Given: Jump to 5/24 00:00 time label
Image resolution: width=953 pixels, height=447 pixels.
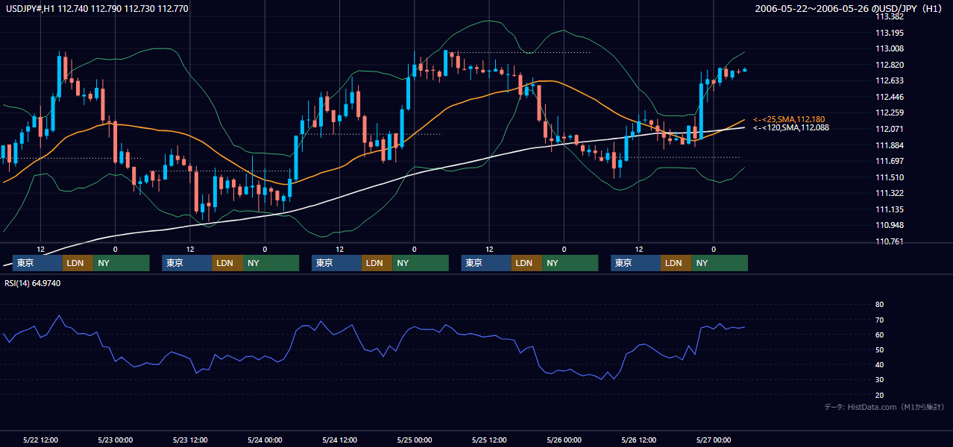Looking at the screenshot, I should [265, 440].
